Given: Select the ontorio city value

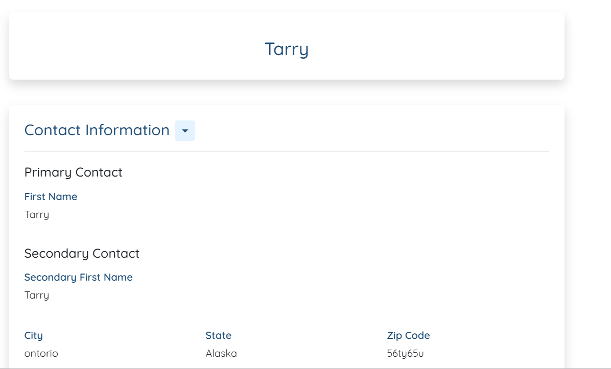Looking at the screenshot, I should tap(41, 353).
